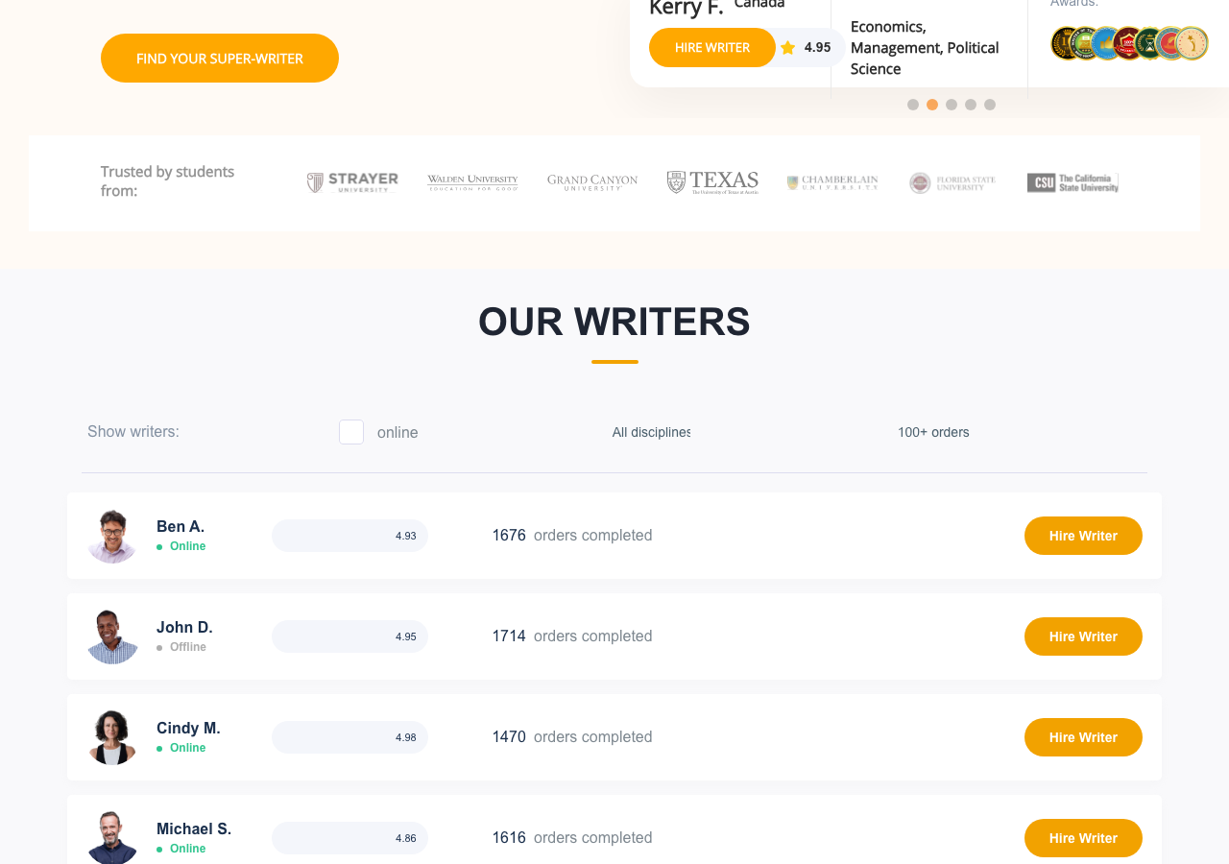Click the Walden University logo
The height and width of the screenshot is (864, 1229).
coord(472,182)
